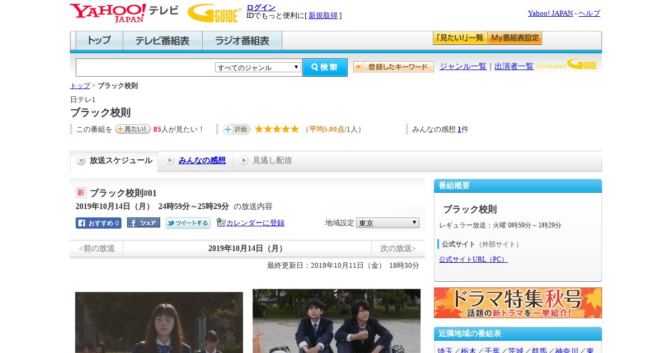
Task: Go to 次の放送> schedule
Action: pyautogui.click(x=398, y=248)
